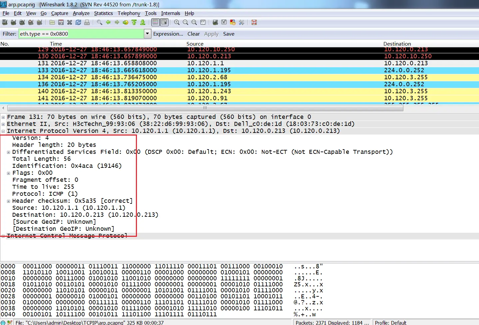
Task: Grab the packet list horizontal scrollbar
Action: [x=205, y=108]
